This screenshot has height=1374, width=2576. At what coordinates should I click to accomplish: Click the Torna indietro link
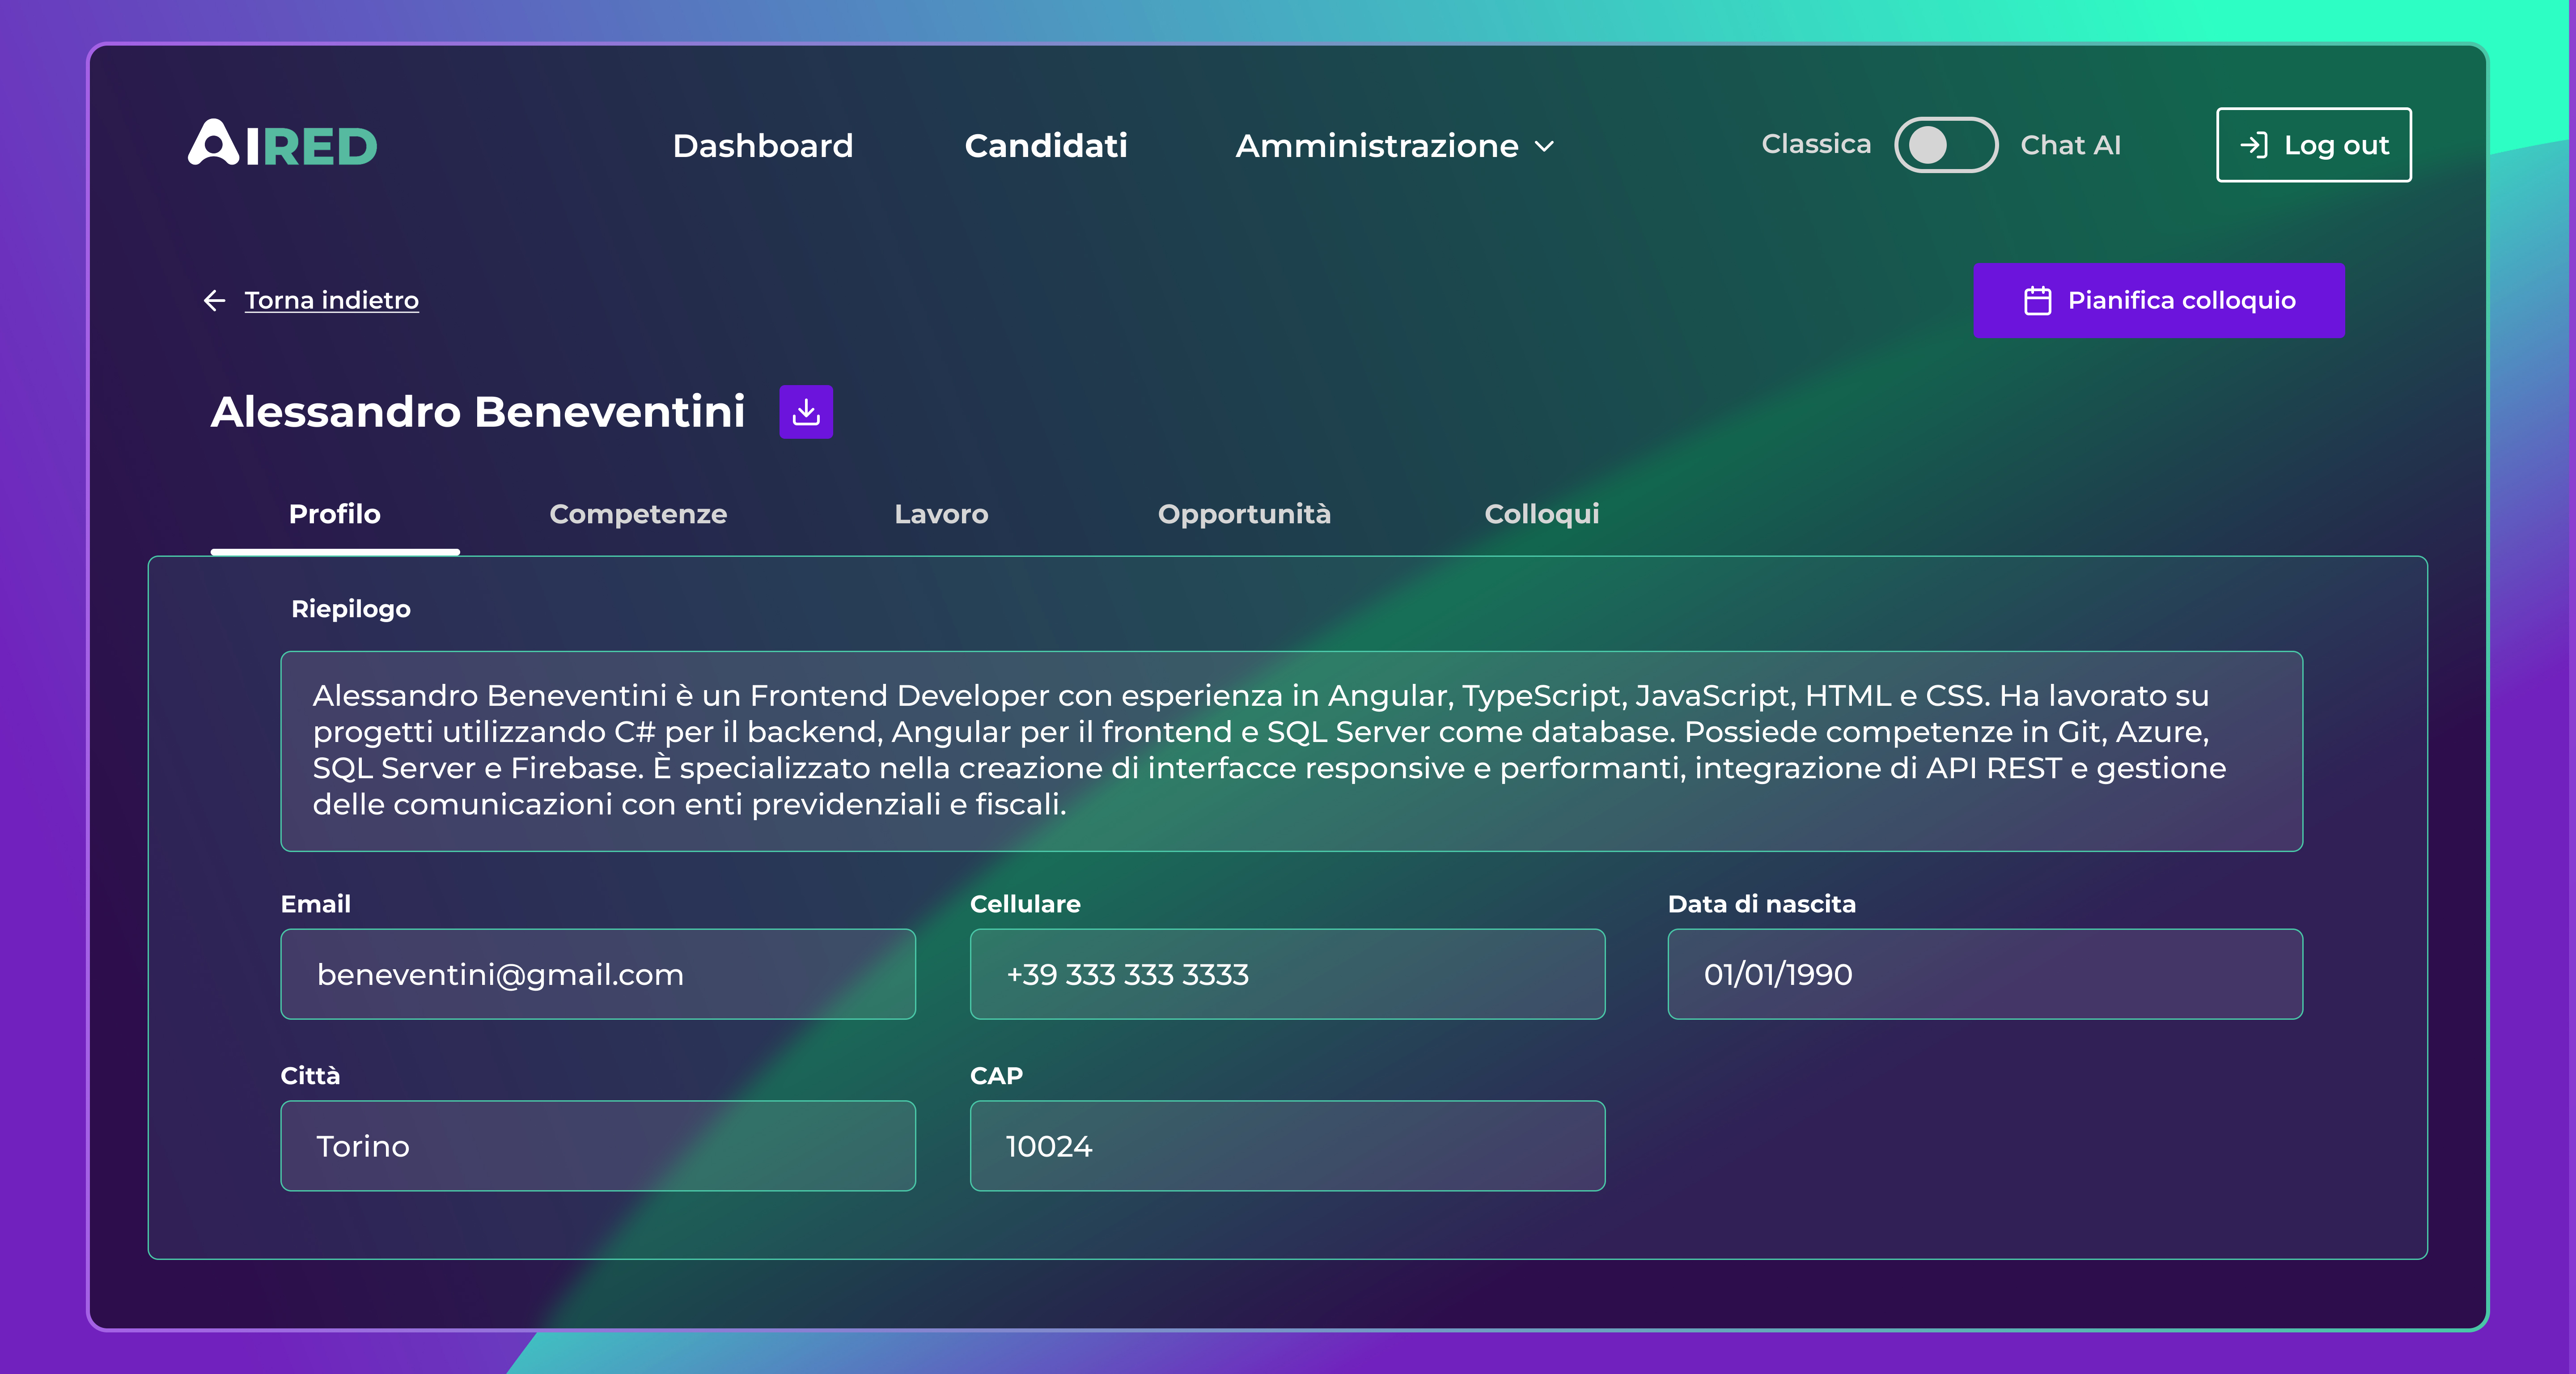[331, 300]
